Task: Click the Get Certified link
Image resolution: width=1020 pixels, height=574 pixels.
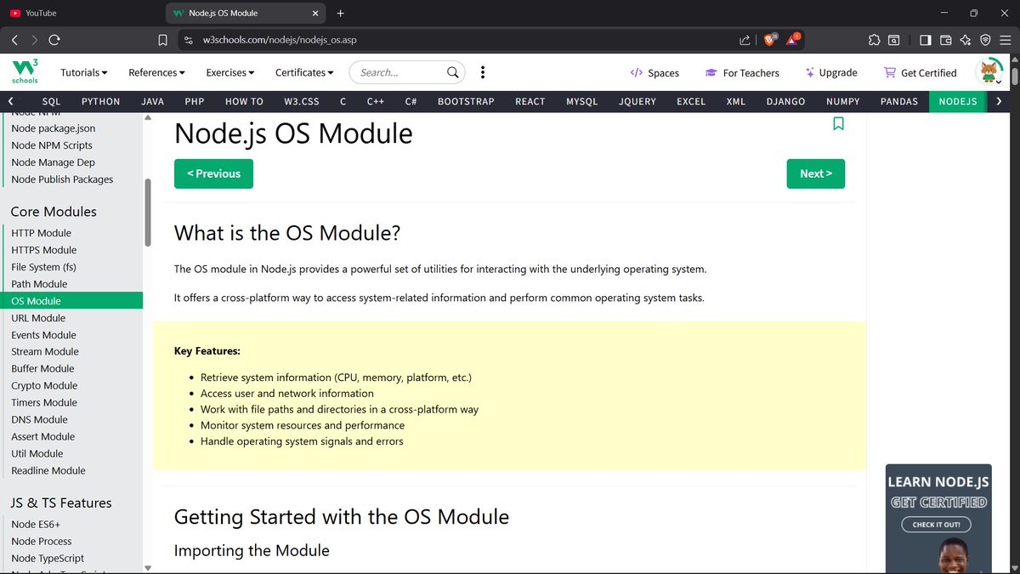Action: [x=921, y=73]
